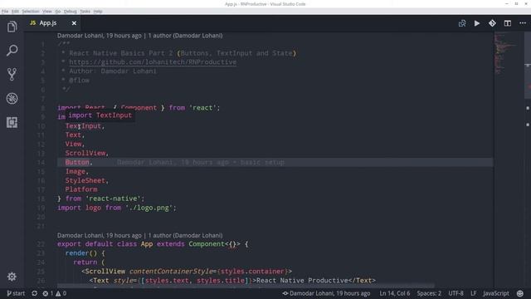
Task: Click the feedback smiley icon
Action: (x=520, y=293)
